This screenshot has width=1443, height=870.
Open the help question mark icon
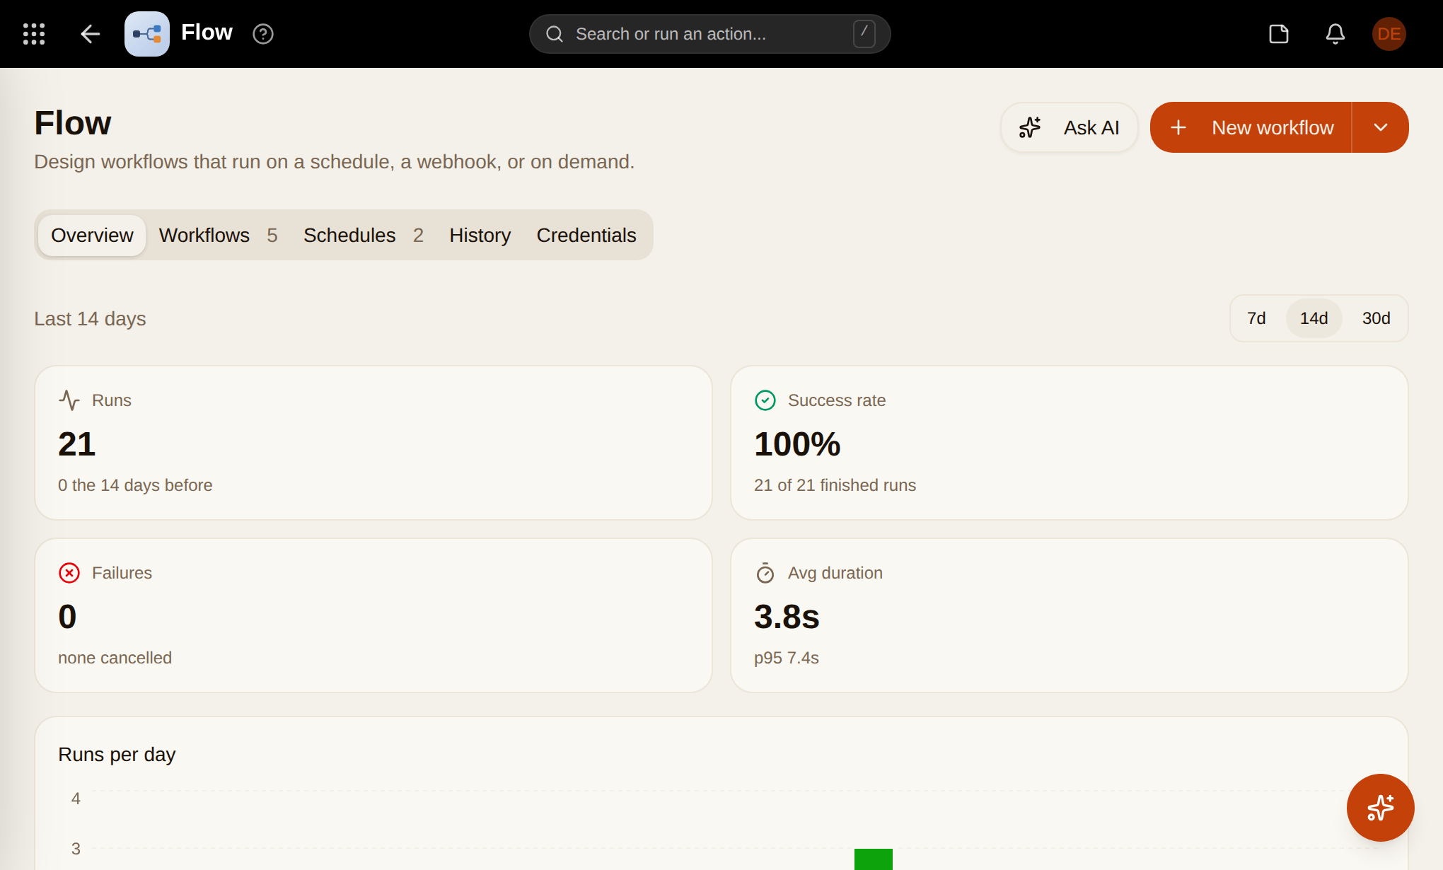[263, 34]
